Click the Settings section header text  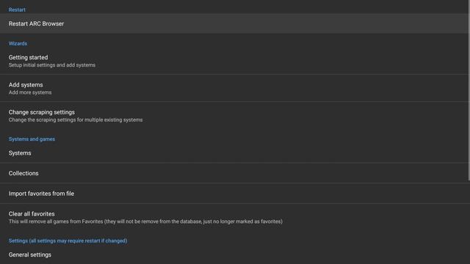pos(68,241)
